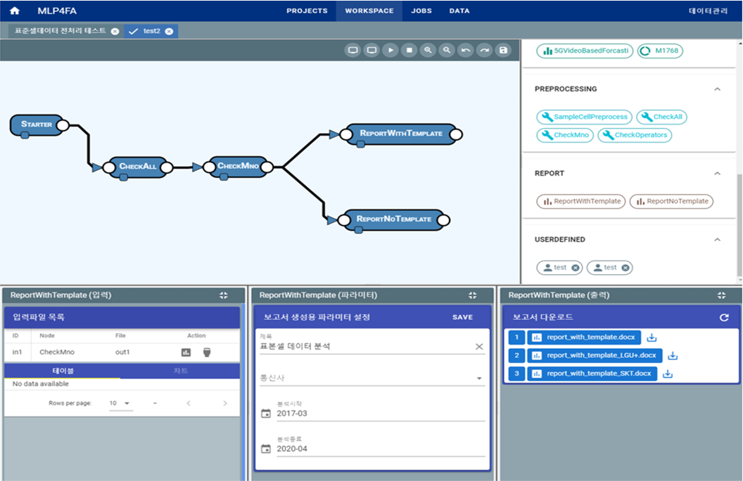
Task: Refresh the report download list
Action: tap(724, 318)
